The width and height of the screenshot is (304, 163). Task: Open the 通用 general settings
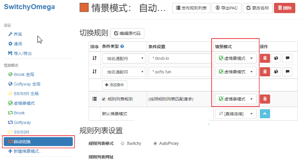click(x=15, y=44)
